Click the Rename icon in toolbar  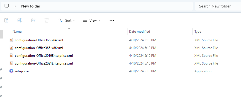[x=20, y=20]
